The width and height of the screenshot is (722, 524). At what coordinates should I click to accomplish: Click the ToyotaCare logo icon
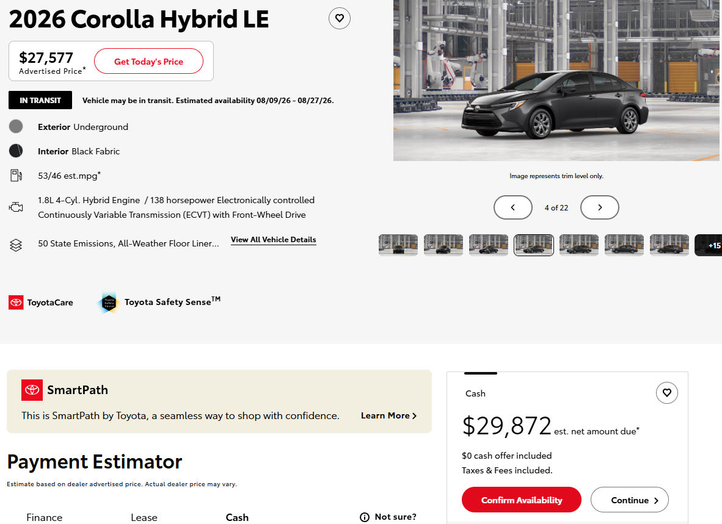[16, 303]
